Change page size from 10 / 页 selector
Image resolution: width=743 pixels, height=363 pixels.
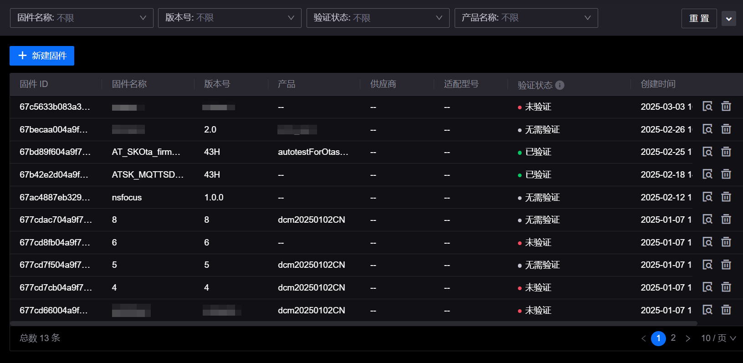(x=718, y=338)
